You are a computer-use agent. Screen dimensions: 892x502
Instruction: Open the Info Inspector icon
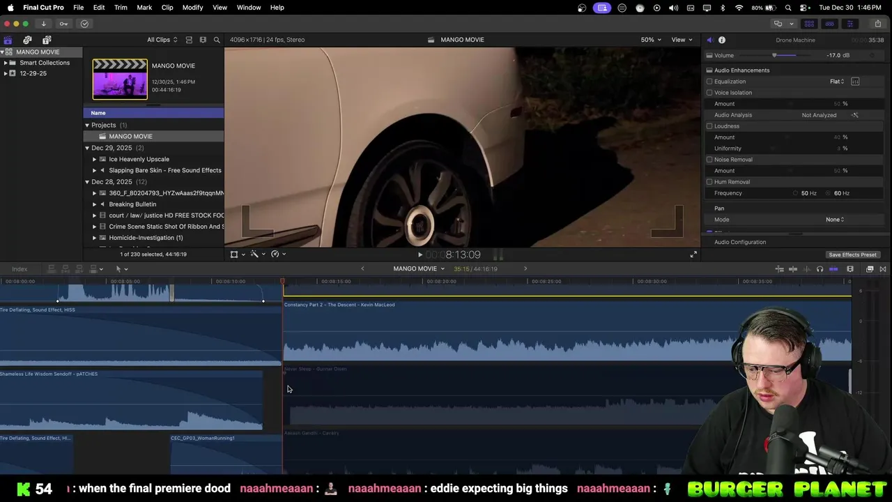(722, 40)
